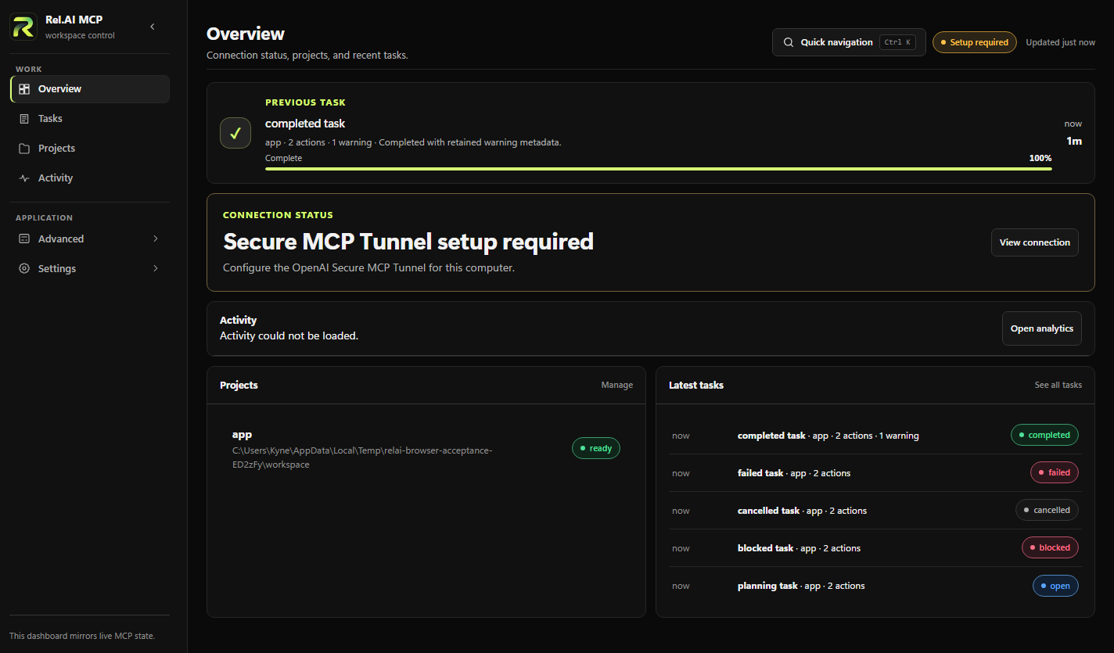Screen dimensions: 1114x653
Task: Click the Secure MCP Tunnel setup required heading
Action: click(x=408, y=242)
